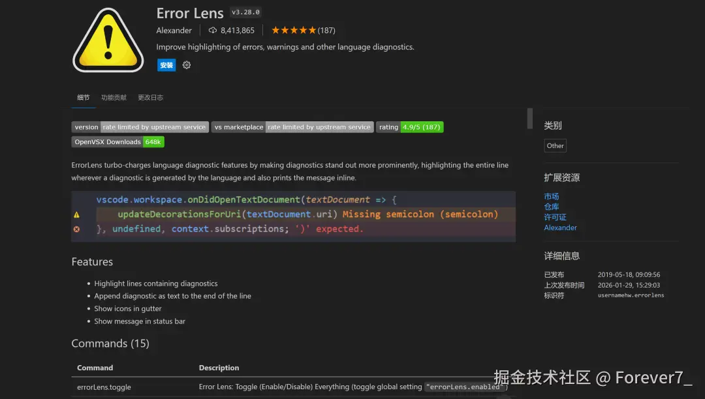The height and width of the screenshot is (399, 705).
Task: Open the extension settings gear
Action: tap(187, 65)
